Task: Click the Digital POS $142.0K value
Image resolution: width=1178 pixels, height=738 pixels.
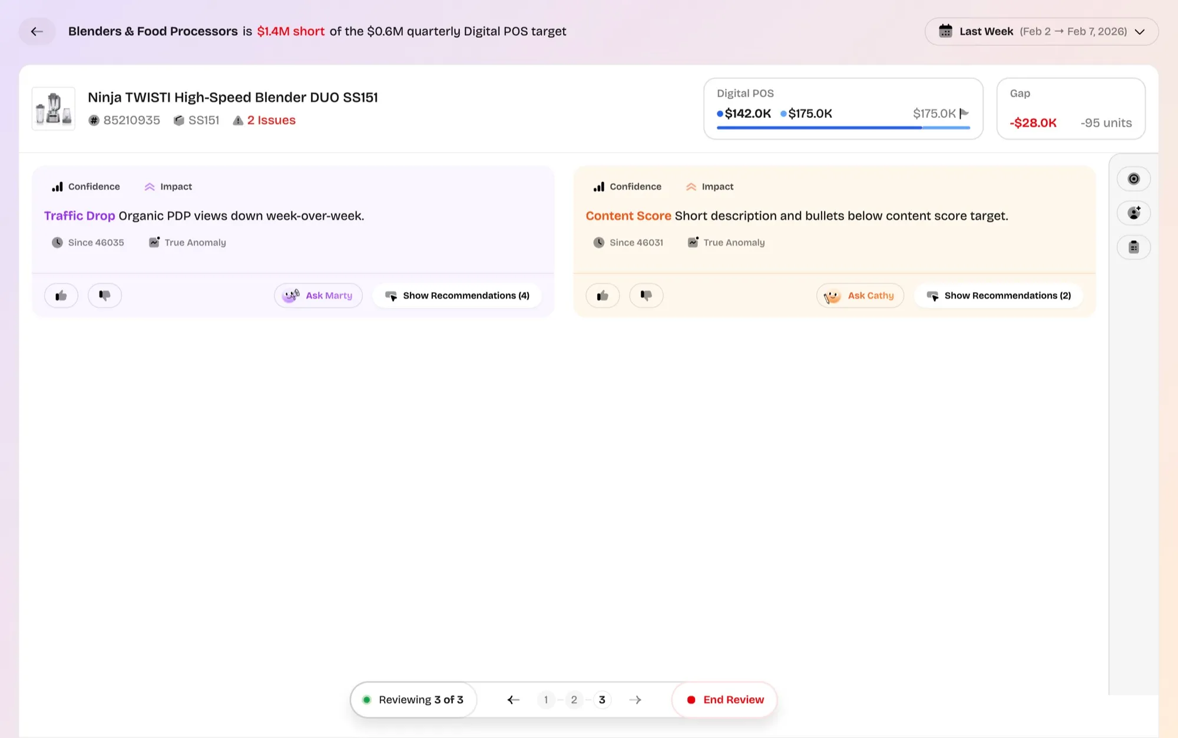Action: tap(747, 114)
